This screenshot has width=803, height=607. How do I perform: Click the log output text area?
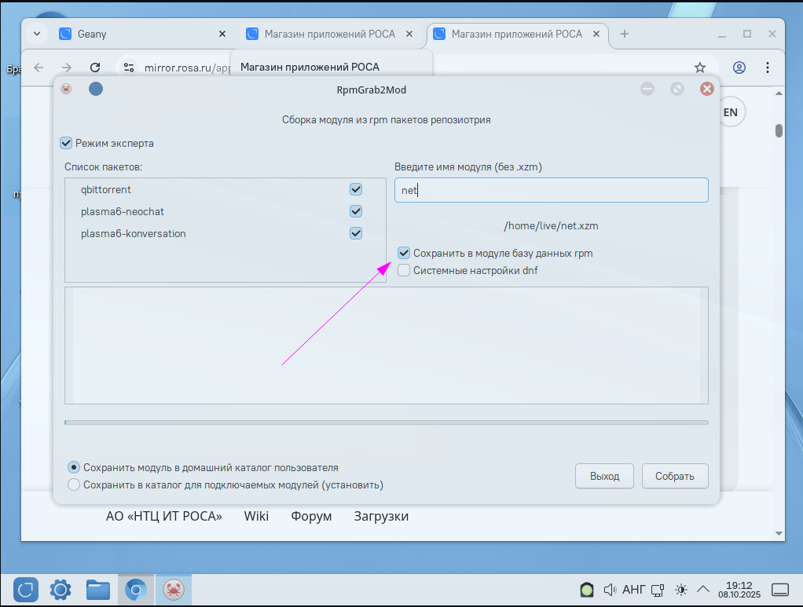[x=387, y=346]
